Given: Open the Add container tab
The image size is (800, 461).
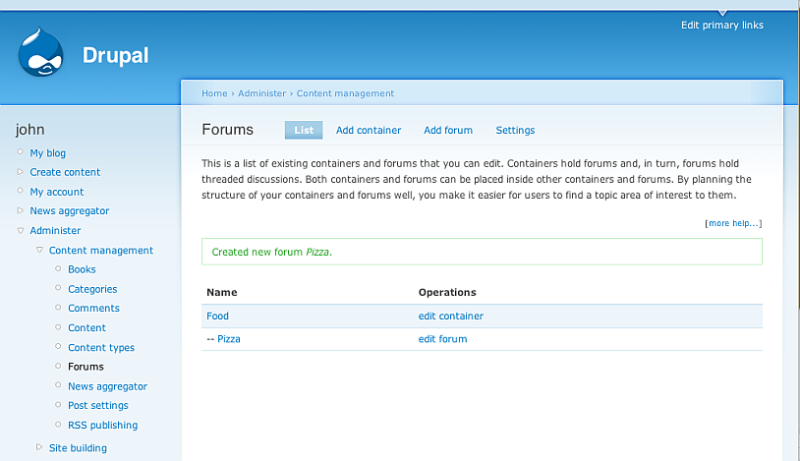Looking at the screenshot, I should pyautogui.click(x=369, y=130).
